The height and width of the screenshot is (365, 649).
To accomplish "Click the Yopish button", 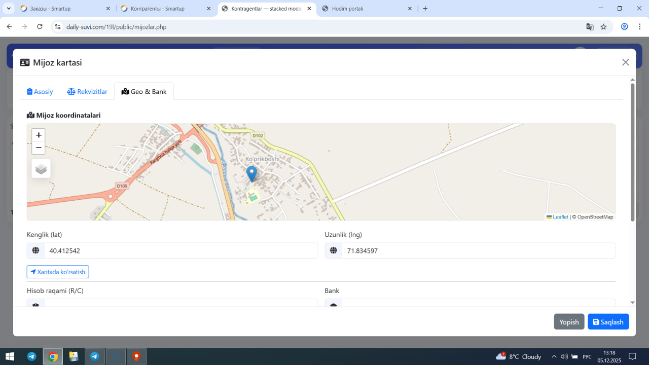I will coord(569,322).
